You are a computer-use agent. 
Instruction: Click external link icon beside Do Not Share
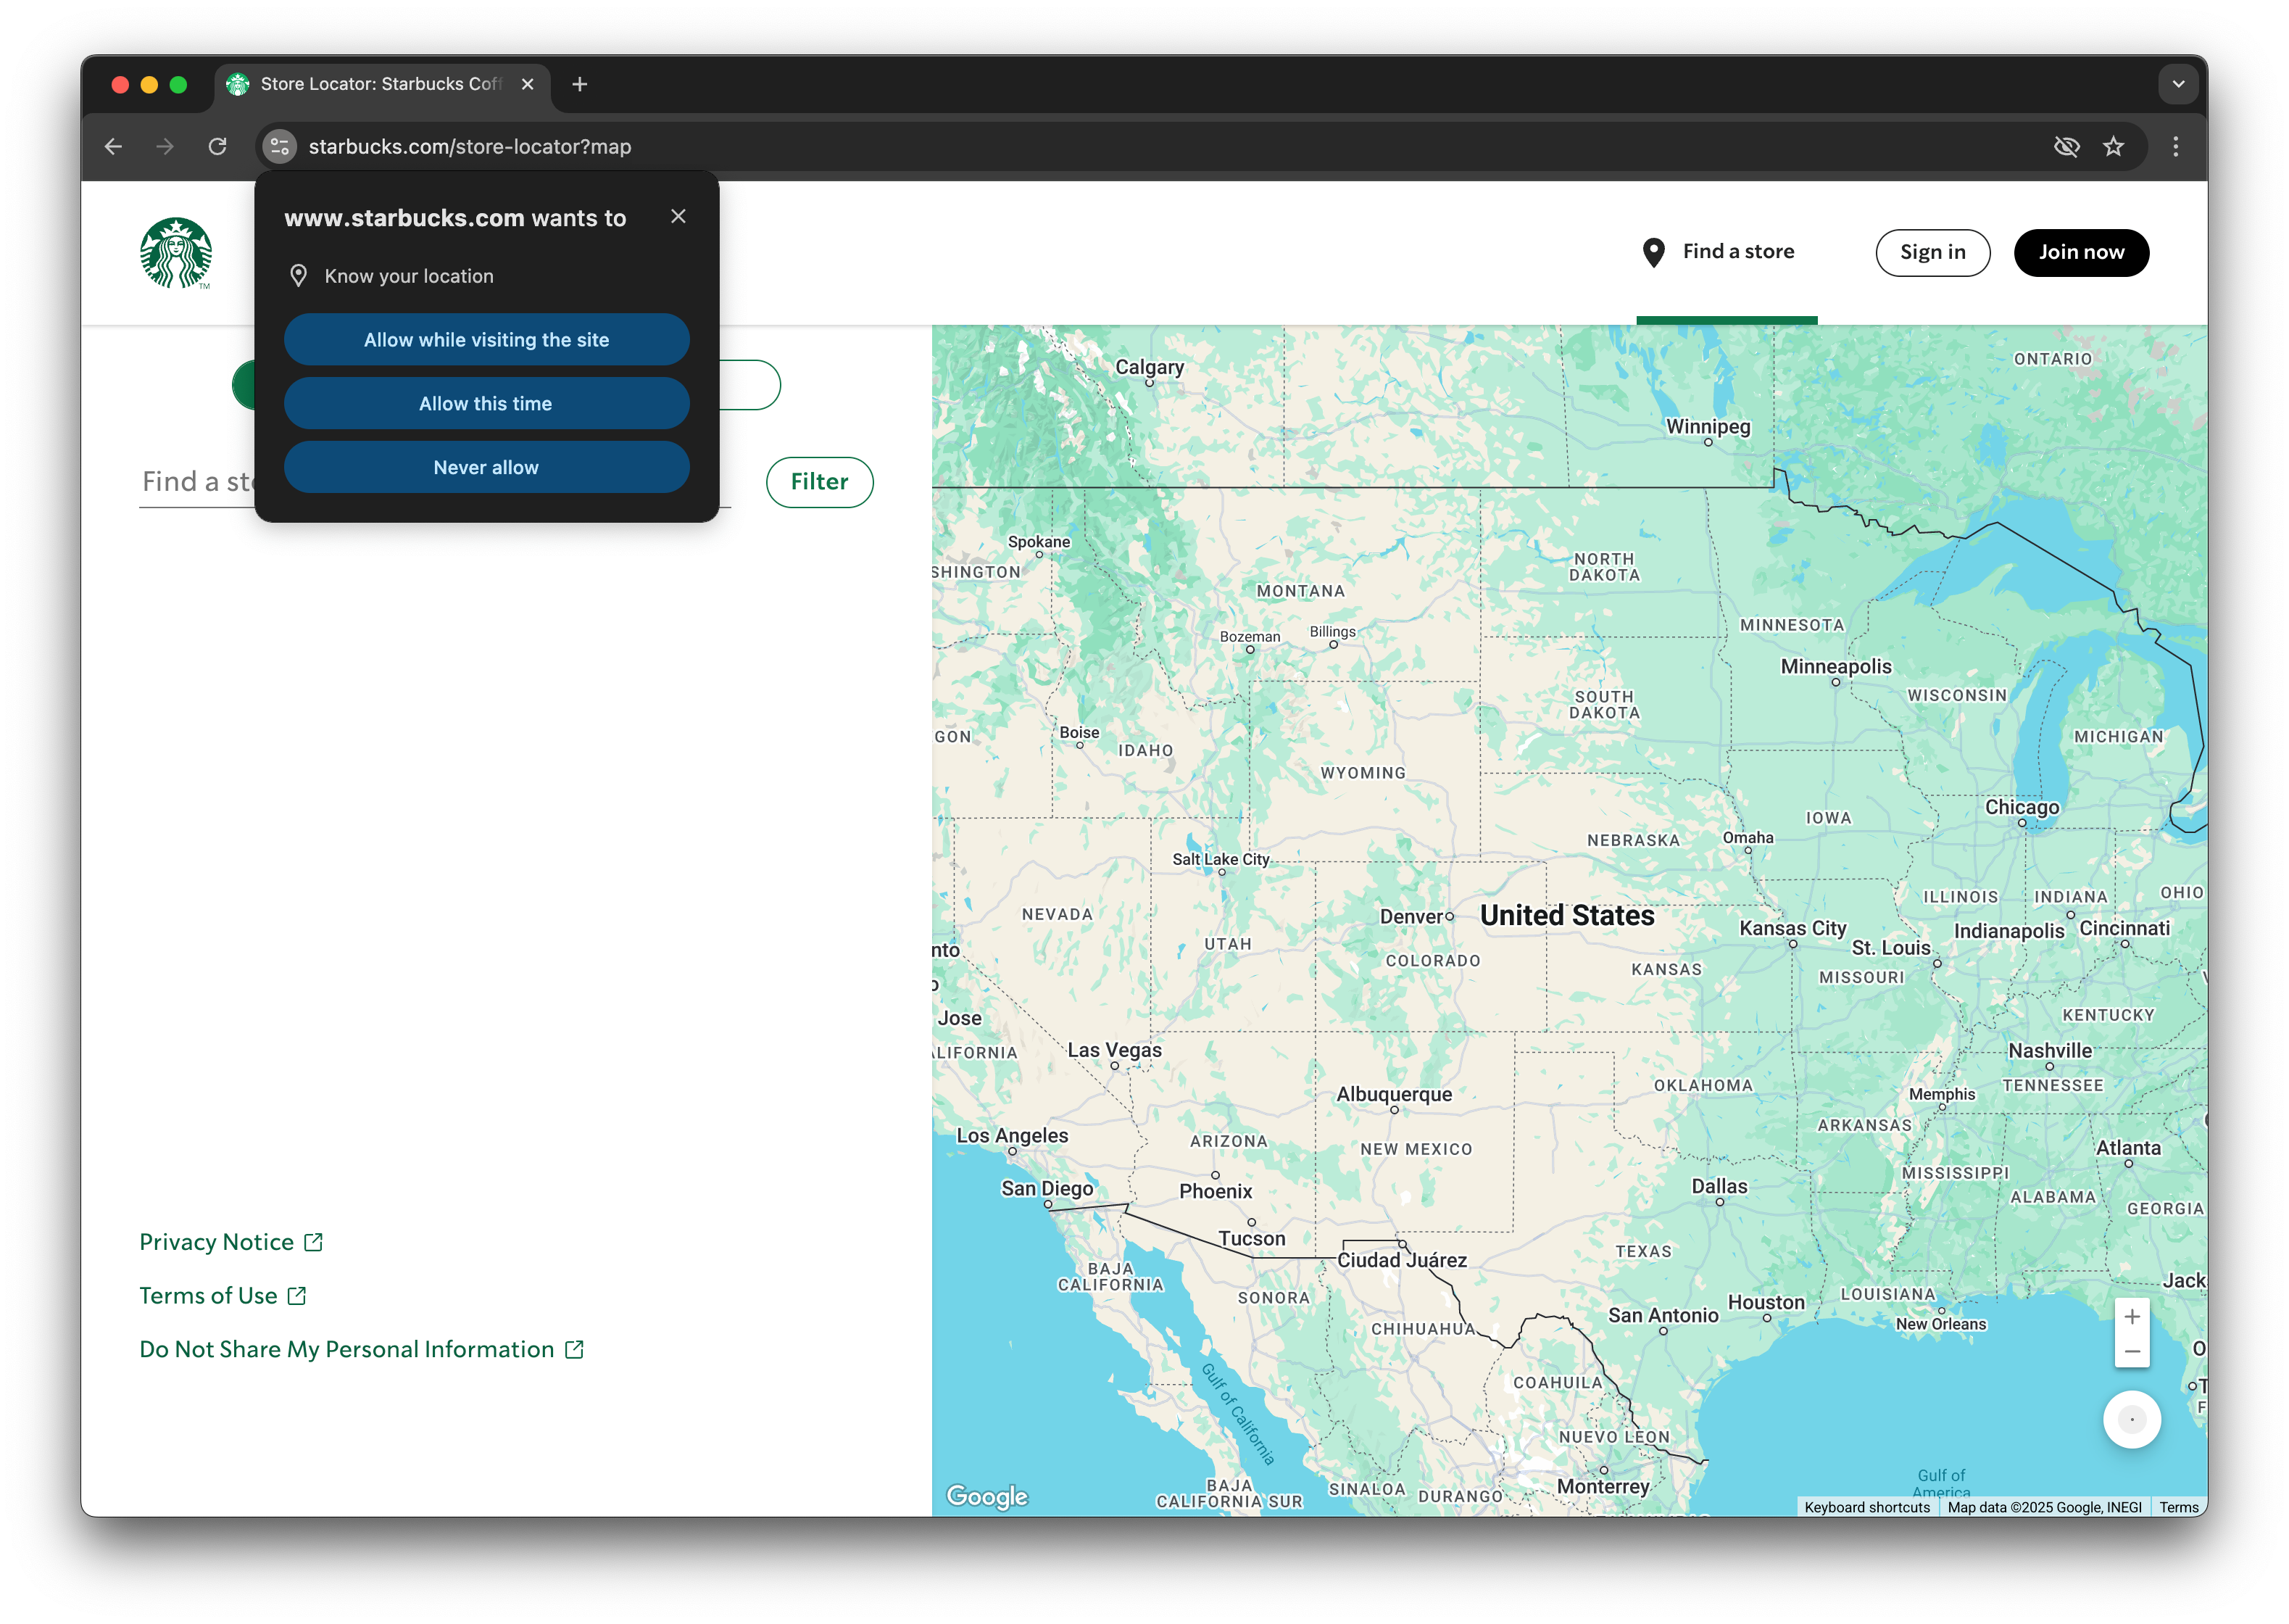[574, 1350]
